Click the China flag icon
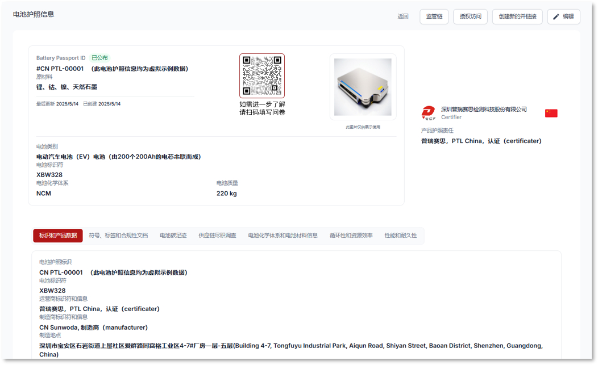The image size is (598, 365). 551,113
